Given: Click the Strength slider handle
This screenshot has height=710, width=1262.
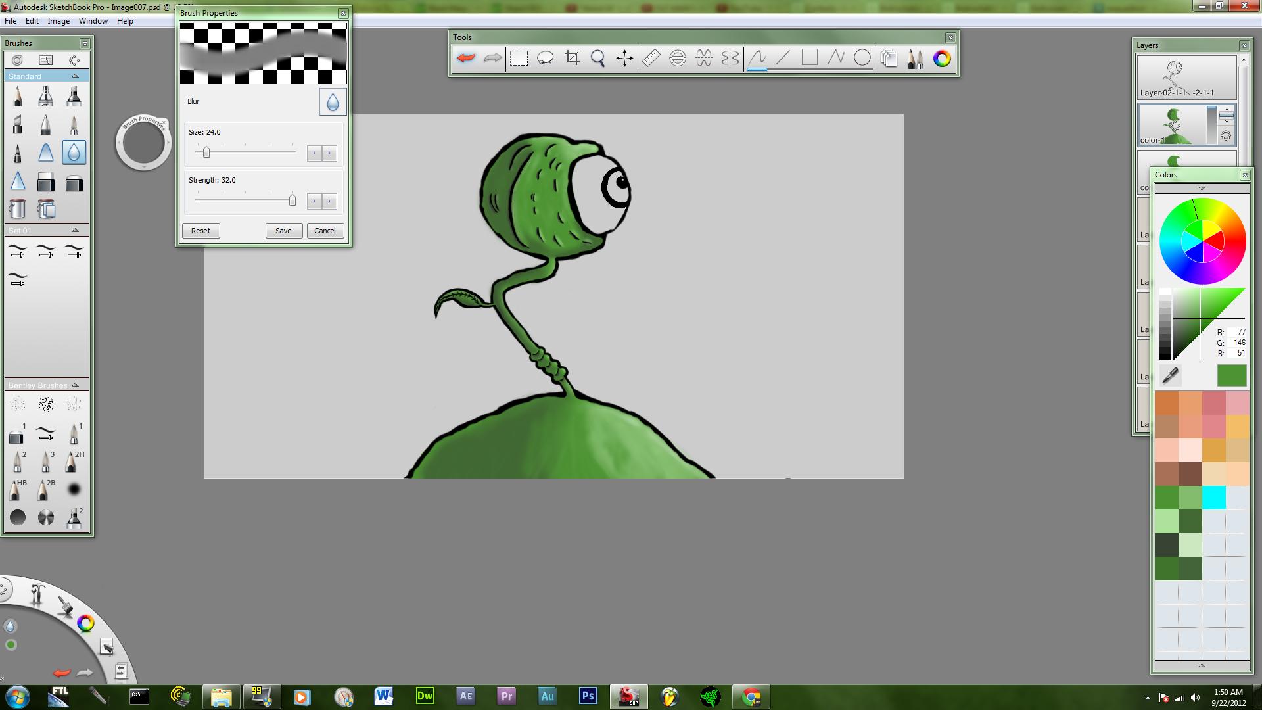Looking at the screenshot, I should pos(292,201).
